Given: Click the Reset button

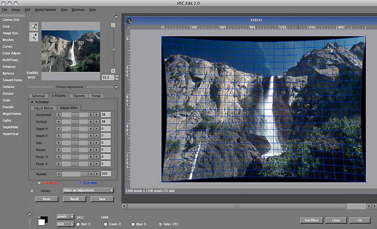Looking at the screenshot, I should [46, 199].
